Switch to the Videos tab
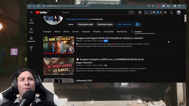Viewport: 189px width, 106px height. 57,32
